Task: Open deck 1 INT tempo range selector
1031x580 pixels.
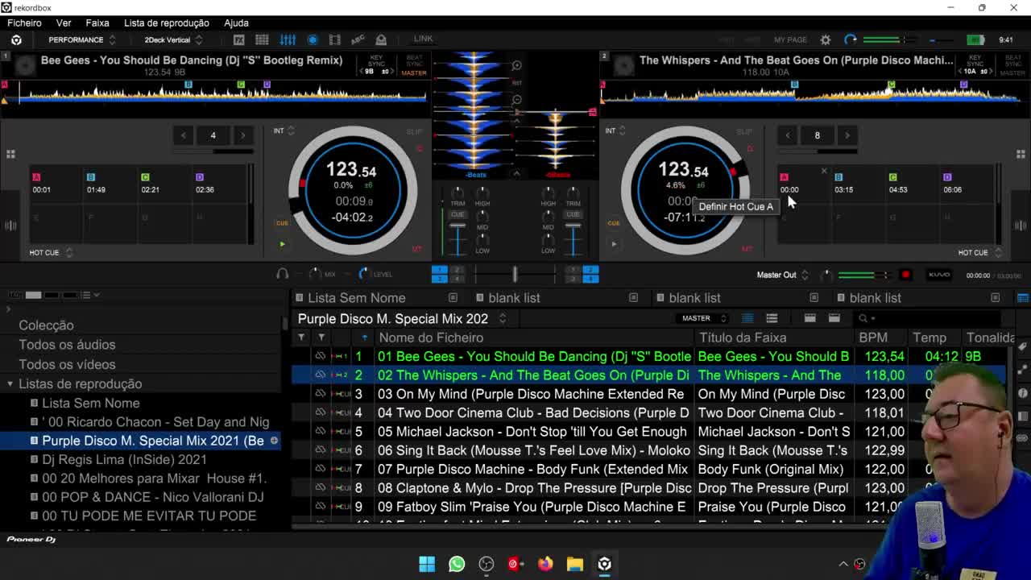Action: (x=284, y=130)
